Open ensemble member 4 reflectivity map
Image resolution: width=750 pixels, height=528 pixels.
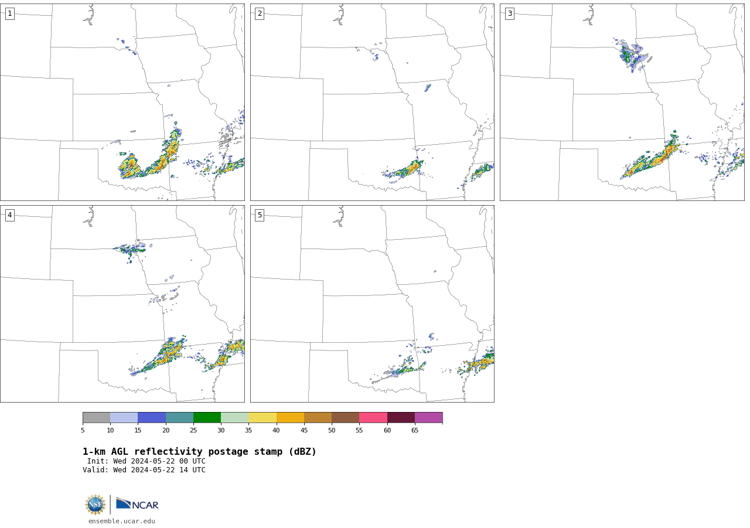(122, 304)
